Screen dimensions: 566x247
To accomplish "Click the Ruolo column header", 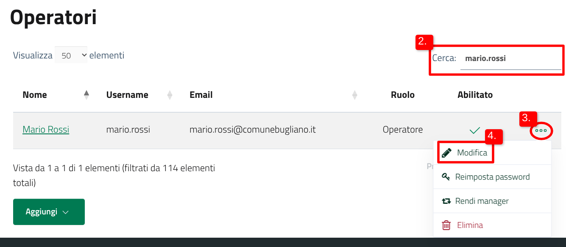I will pyautogui.click(x=402, y=95).
